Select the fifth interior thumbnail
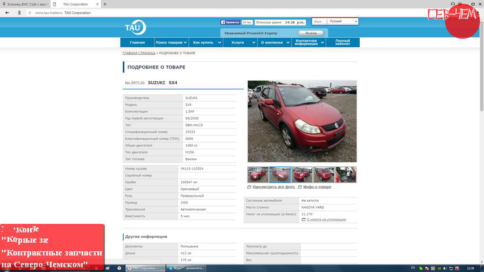 click(346, 175)
